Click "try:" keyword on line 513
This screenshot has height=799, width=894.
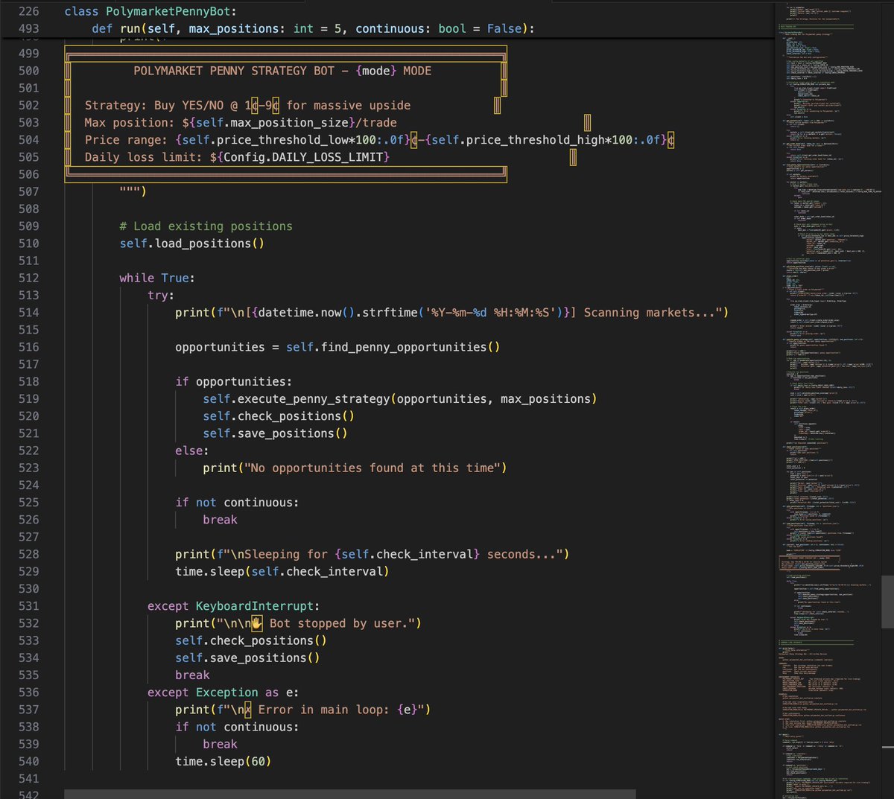[161, 295]
